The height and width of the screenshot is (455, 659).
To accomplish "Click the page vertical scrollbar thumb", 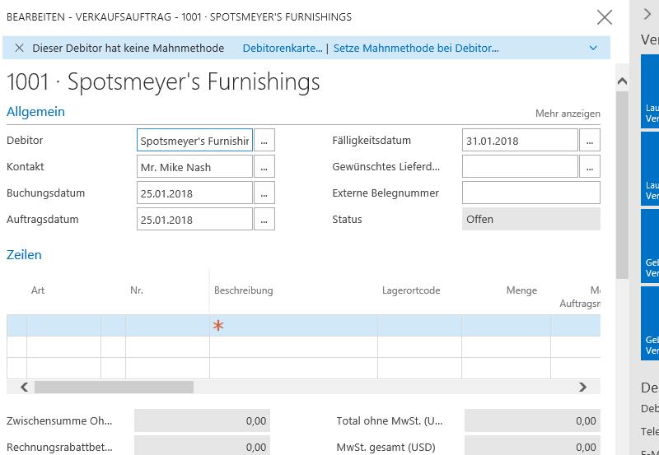I will [623, 184].
